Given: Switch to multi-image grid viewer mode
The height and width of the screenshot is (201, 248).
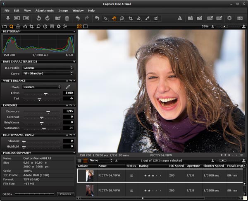Looking at the screenshot, I should click(79, 27).
